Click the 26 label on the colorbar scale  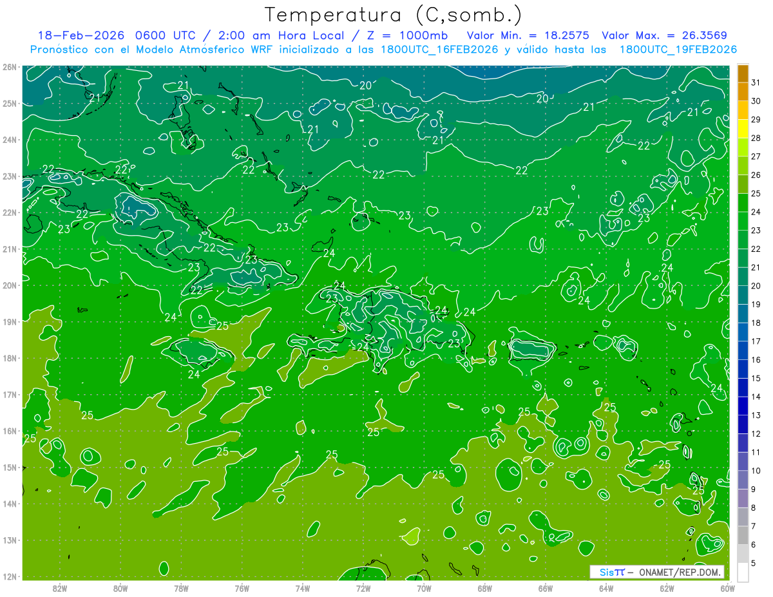point(756,175)
